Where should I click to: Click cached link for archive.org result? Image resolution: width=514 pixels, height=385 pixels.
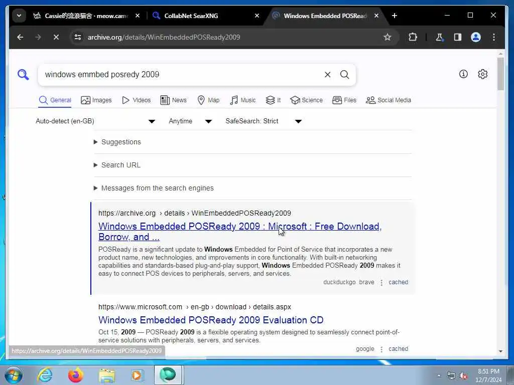(398, 282)
